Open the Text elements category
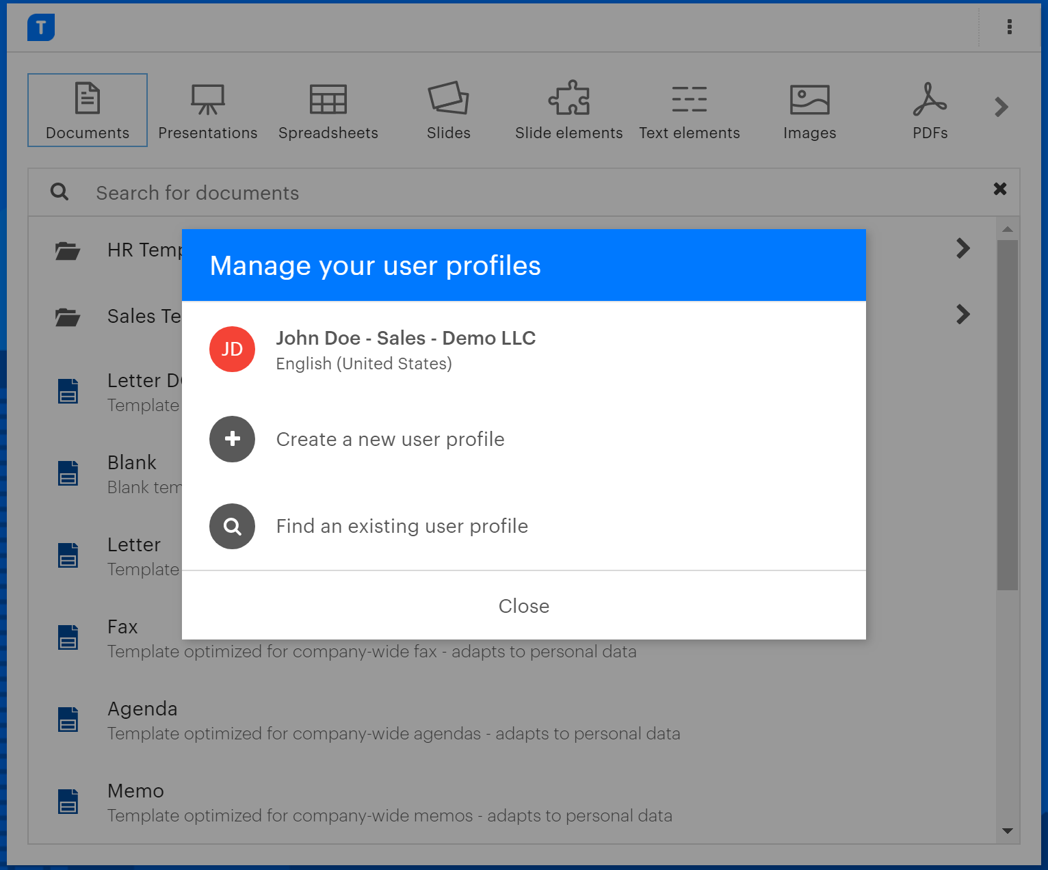Viewport: 1048px width, 870px height. click(x=690, y=110)
